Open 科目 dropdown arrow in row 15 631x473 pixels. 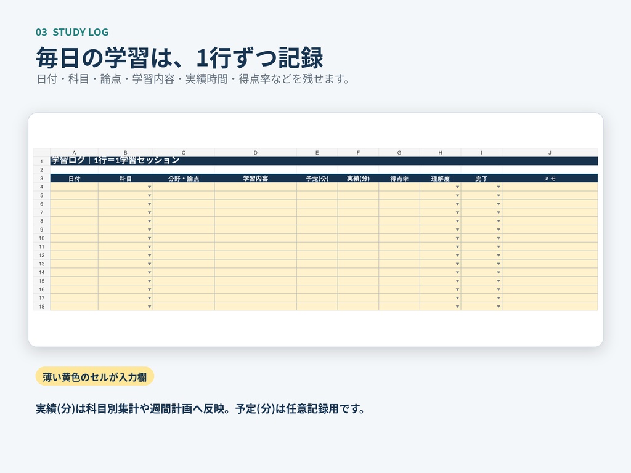[149, 281]
